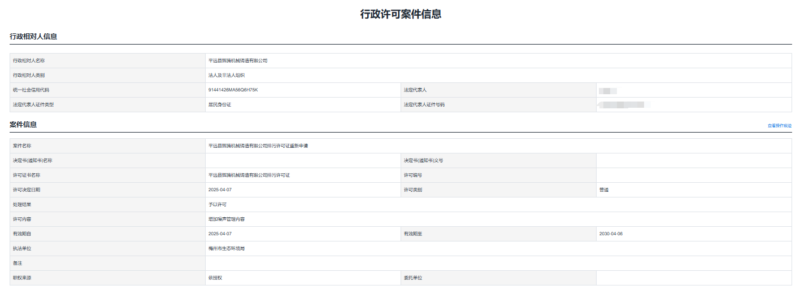Click the 许可证书名称 value cell
This screenshot has width=800, height=290.
point(249,175)
